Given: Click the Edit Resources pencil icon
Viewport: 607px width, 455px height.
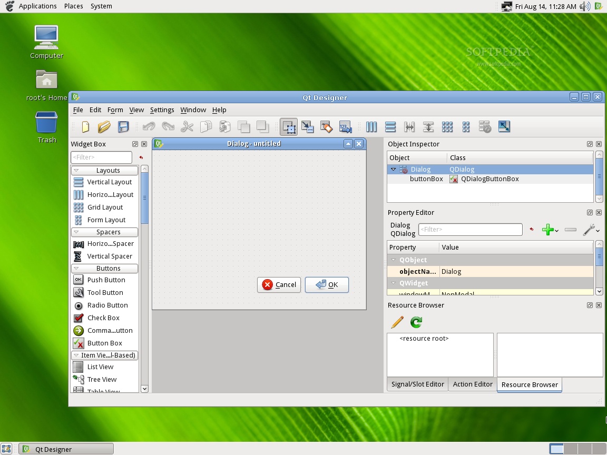Looking at the screenshot, I should 397,322.
